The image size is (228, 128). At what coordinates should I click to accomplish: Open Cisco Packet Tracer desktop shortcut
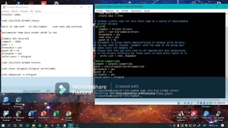pyautogui.click(x=19, y=116)
